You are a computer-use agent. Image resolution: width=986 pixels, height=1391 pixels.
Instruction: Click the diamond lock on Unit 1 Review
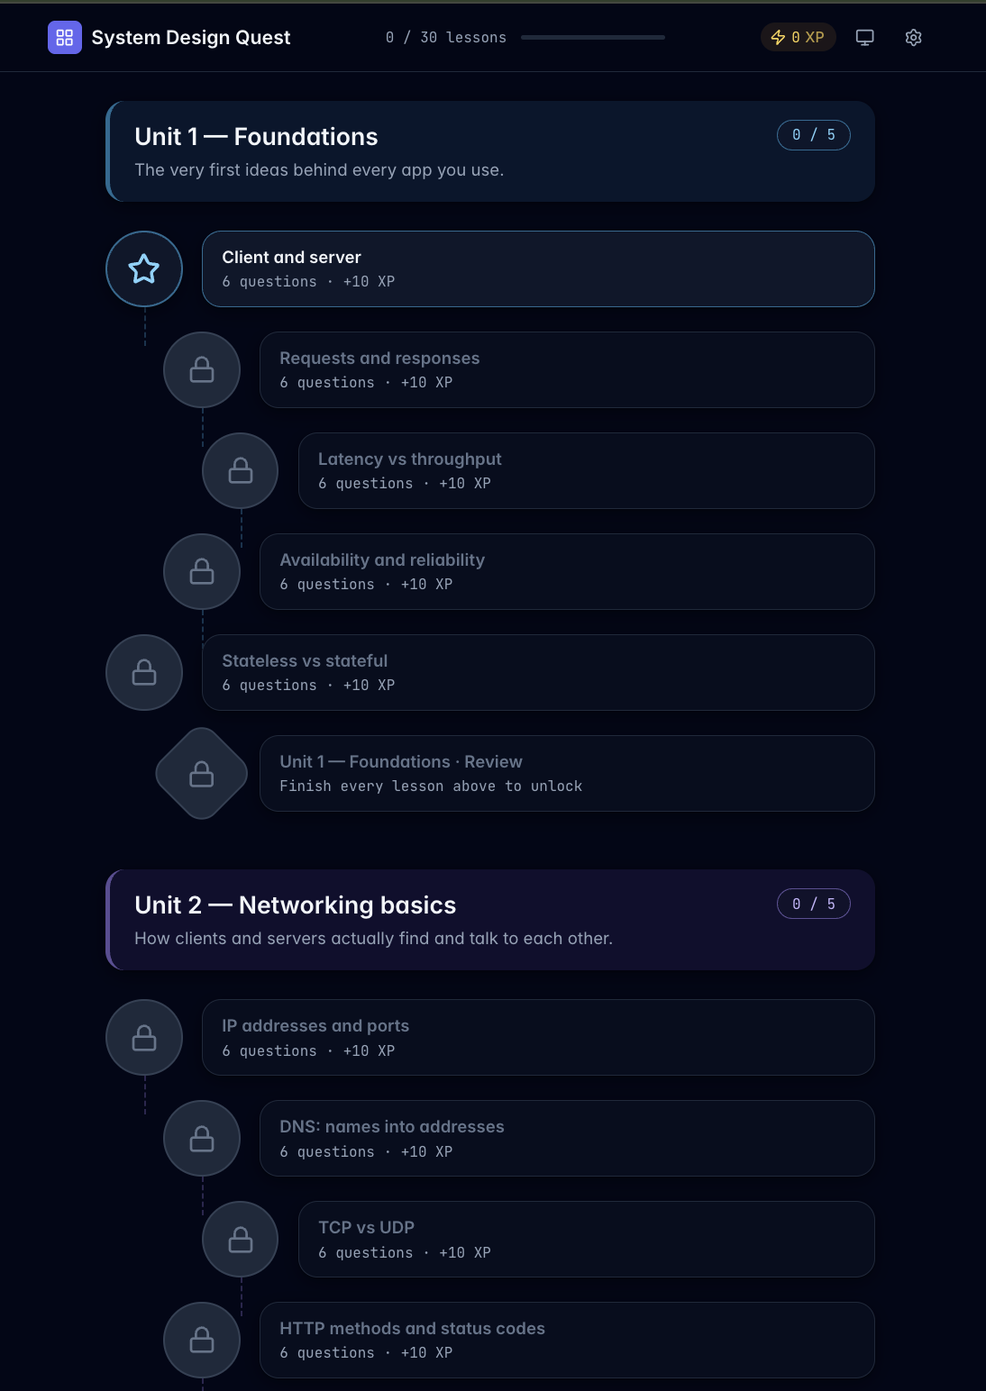click(x=201, y=773)
